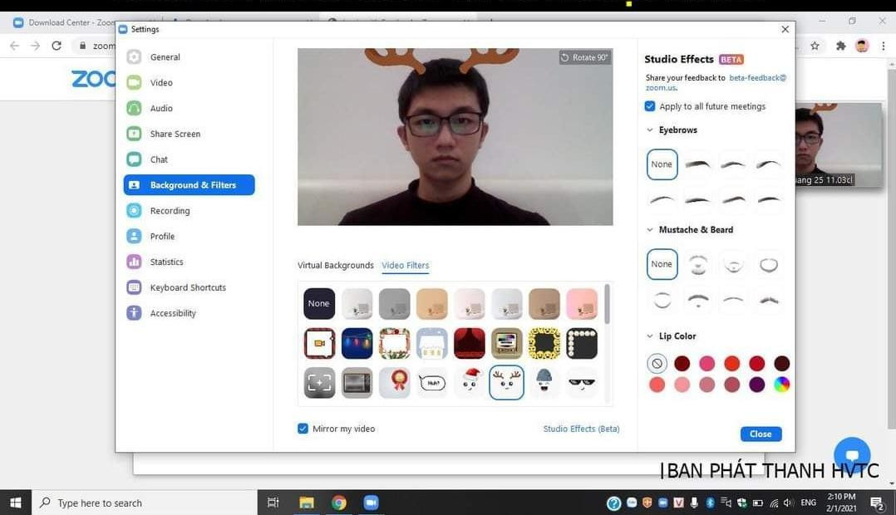The width and height of the screenshot is (896, 515).
Task: Select the Santa hat video filter
Action: 470,382
